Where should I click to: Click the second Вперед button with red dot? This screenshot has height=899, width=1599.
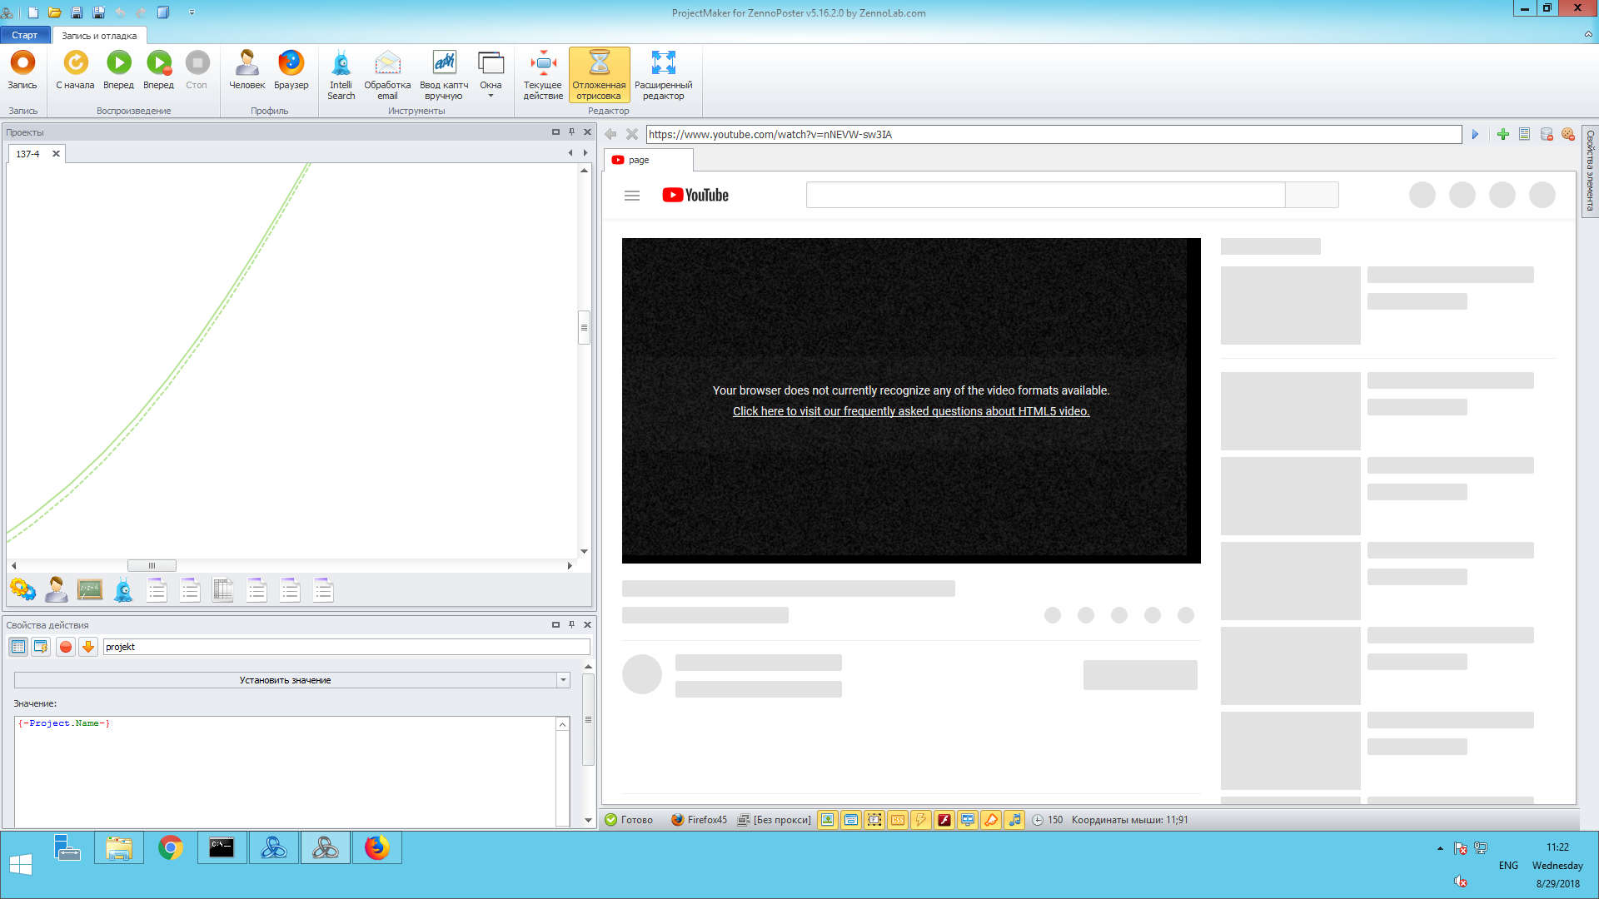click(158, 70)
